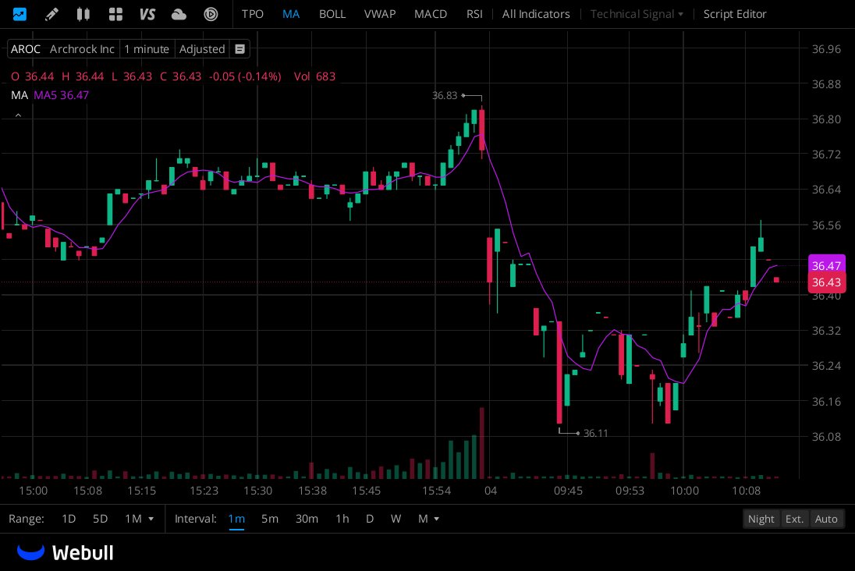Click the purple 36.47 MA price tag
This screenshot has height=571, width=855.
(x=826, y=265)
